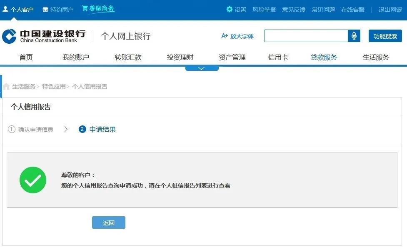Open 在线客服 online customer service
Viewport: 407px width, 250px height.
(353, 9)
